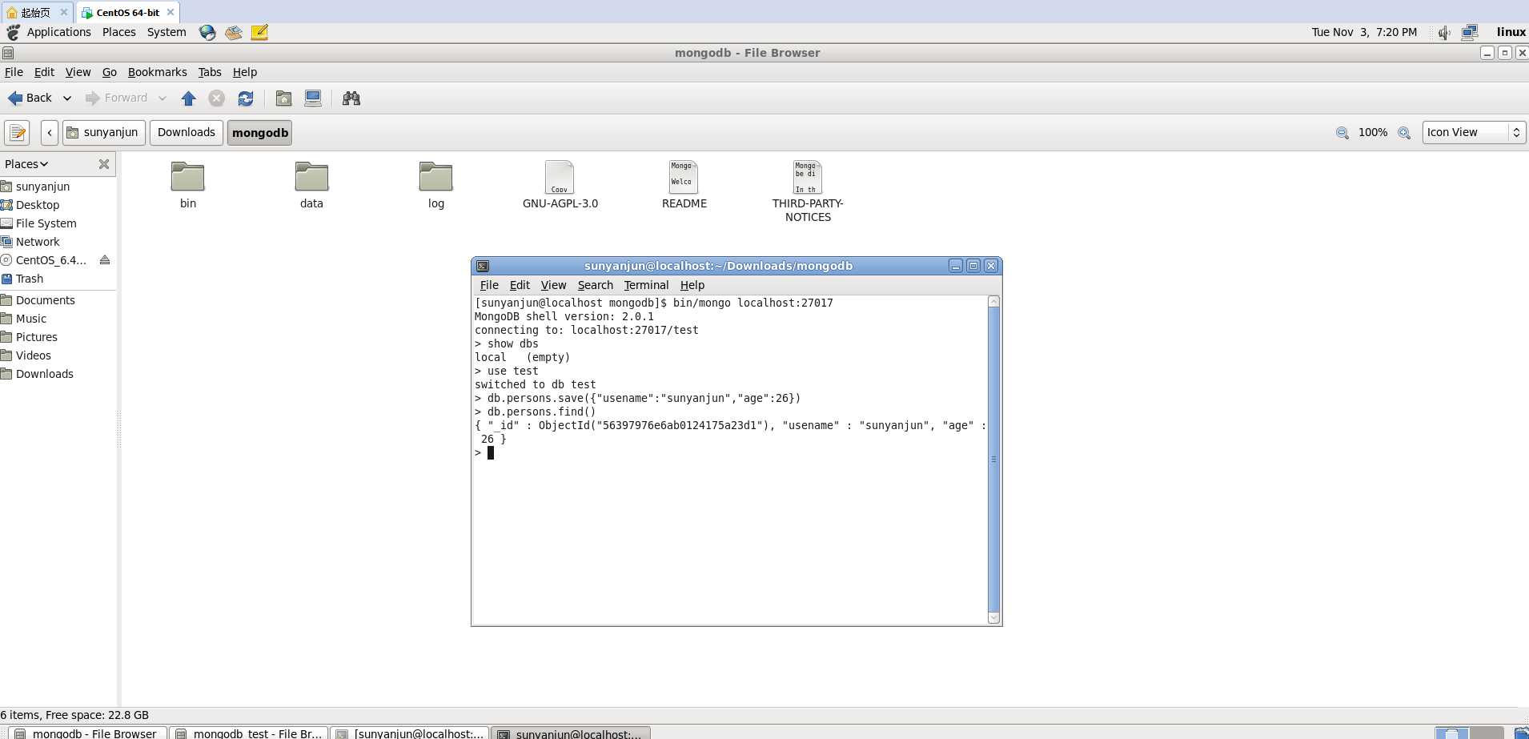
Task: Open the Home folder icon
Action: [283, 98]
